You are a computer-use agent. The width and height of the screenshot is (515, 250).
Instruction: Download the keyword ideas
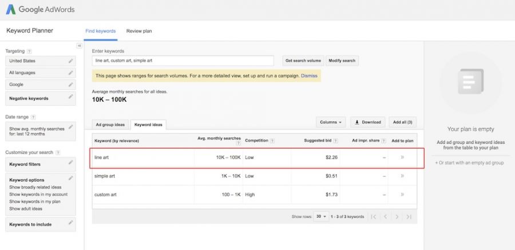[x=368, y=122]
